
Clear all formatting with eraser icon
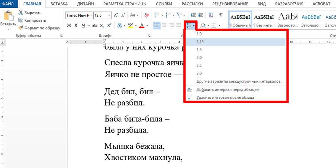(x=146, y=15)
